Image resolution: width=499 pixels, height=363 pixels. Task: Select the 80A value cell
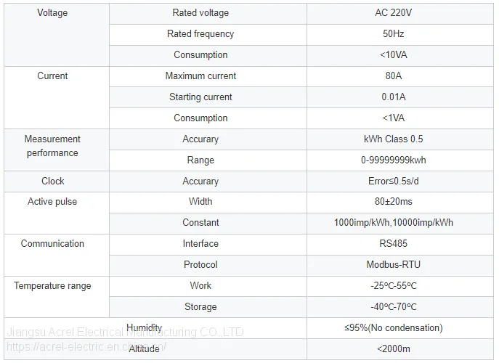(400, 77)
